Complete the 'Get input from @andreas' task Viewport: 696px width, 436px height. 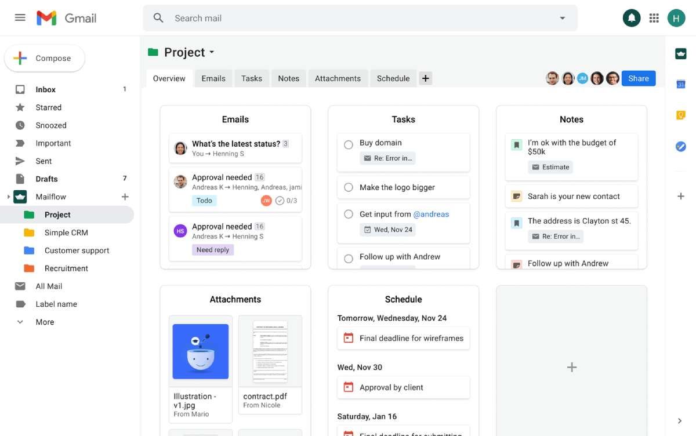click(x=349, y=214)
